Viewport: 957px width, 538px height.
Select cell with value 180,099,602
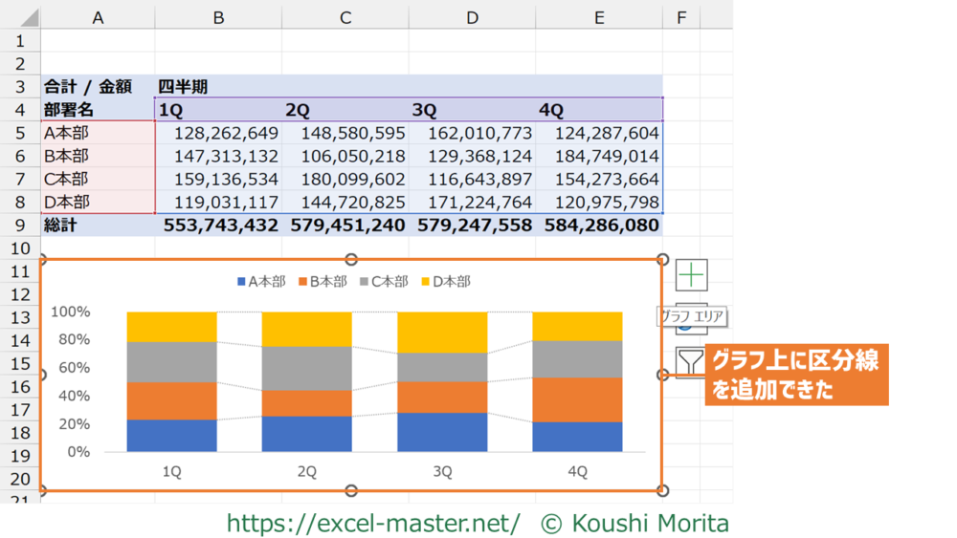click(345, 179)
